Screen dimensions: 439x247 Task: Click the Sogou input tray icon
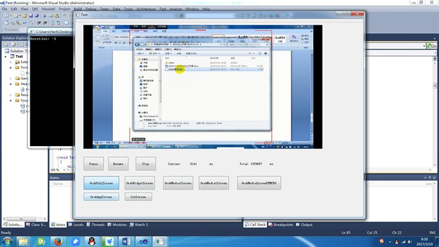click(x=381, y=241)
